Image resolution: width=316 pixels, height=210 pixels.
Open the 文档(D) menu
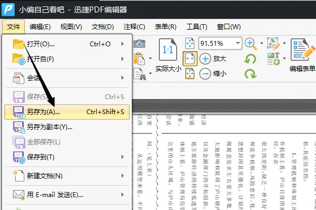[103, 27]
